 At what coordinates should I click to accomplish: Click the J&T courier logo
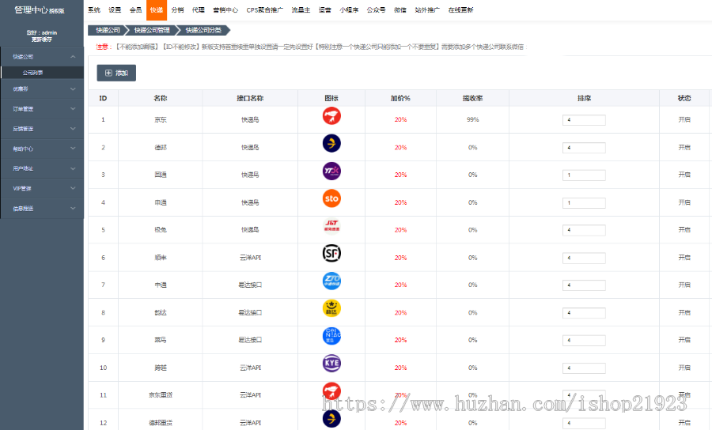point(331,226)
